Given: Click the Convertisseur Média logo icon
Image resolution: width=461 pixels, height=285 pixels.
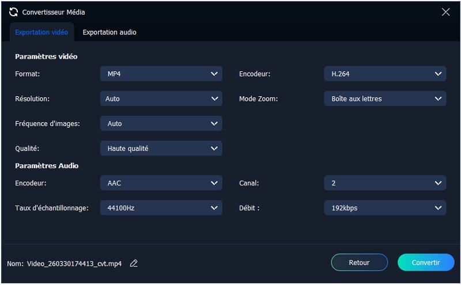Looking at the screenshot, I should point(14,12).
